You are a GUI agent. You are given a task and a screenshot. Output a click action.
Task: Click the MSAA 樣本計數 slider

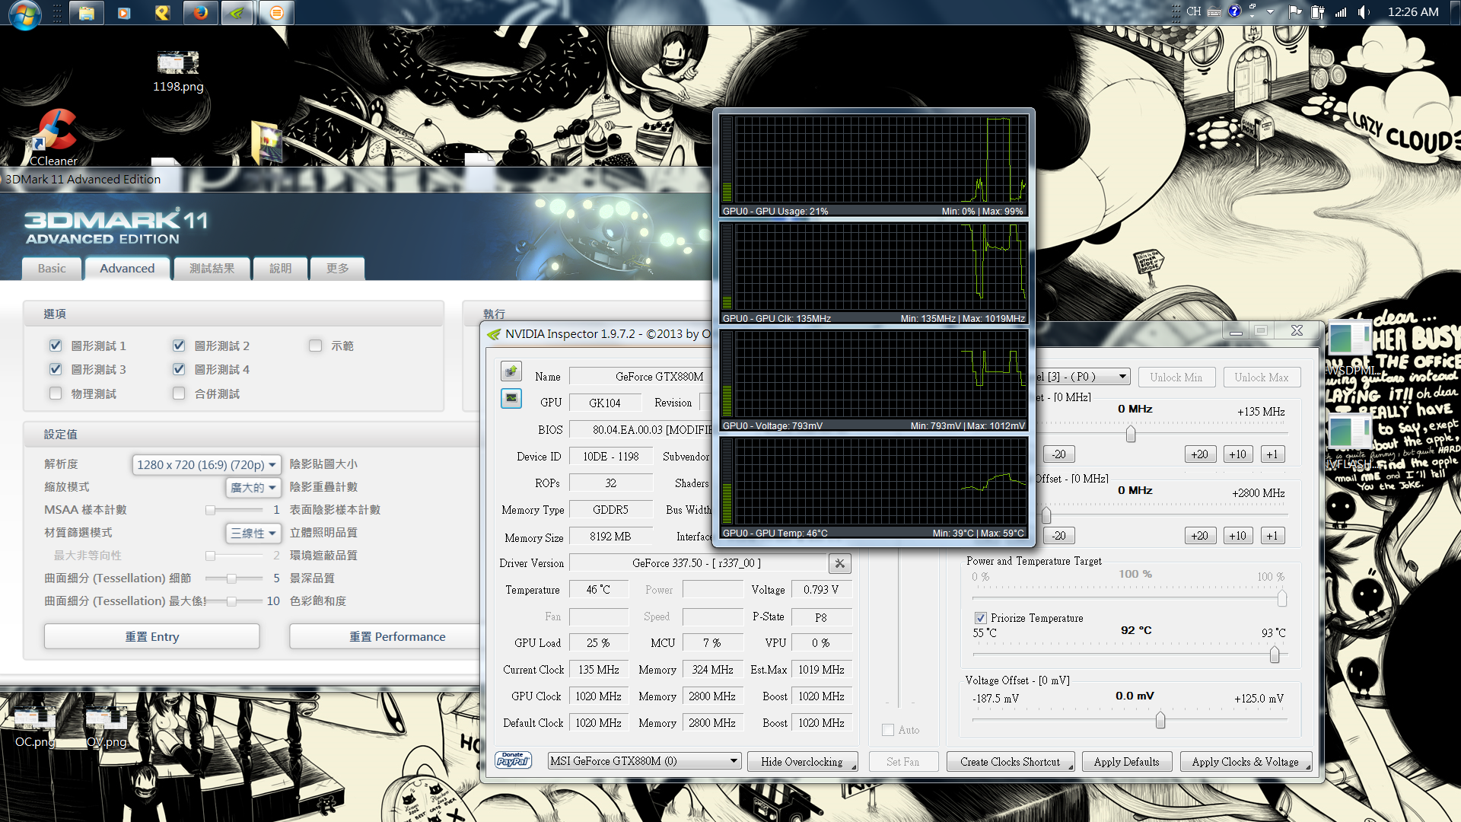click(x=234, y=510)
